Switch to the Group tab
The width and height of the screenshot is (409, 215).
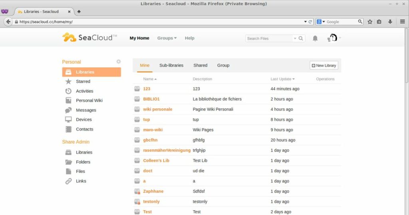pyautogui.click(x=223, y=65)
